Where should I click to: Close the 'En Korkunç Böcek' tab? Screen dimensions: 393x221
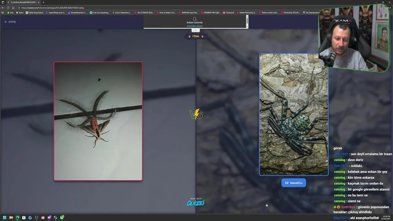pos(39,2)
